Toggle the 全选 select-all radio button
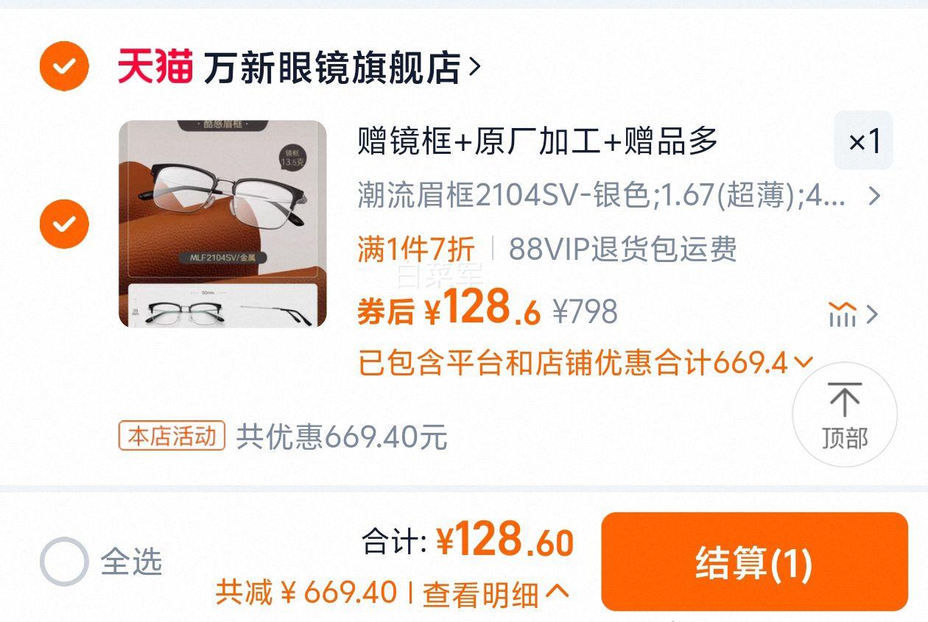Image resolution: width=928 pixels, height=622 pixels. tap(64, 562)
